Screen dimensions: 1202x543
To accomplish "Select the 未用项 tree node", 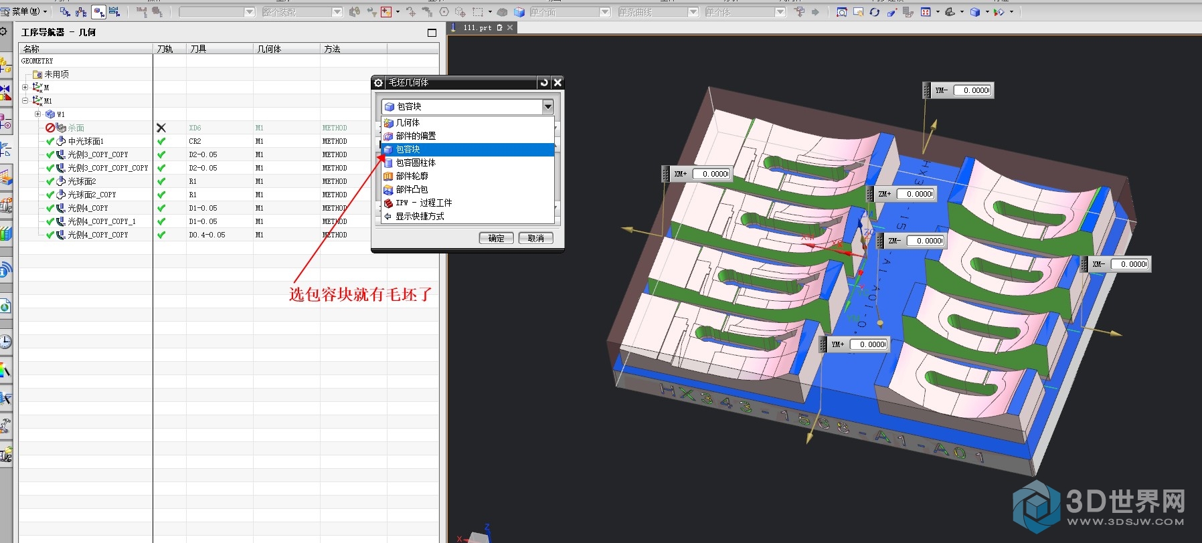I will (56, 74).
